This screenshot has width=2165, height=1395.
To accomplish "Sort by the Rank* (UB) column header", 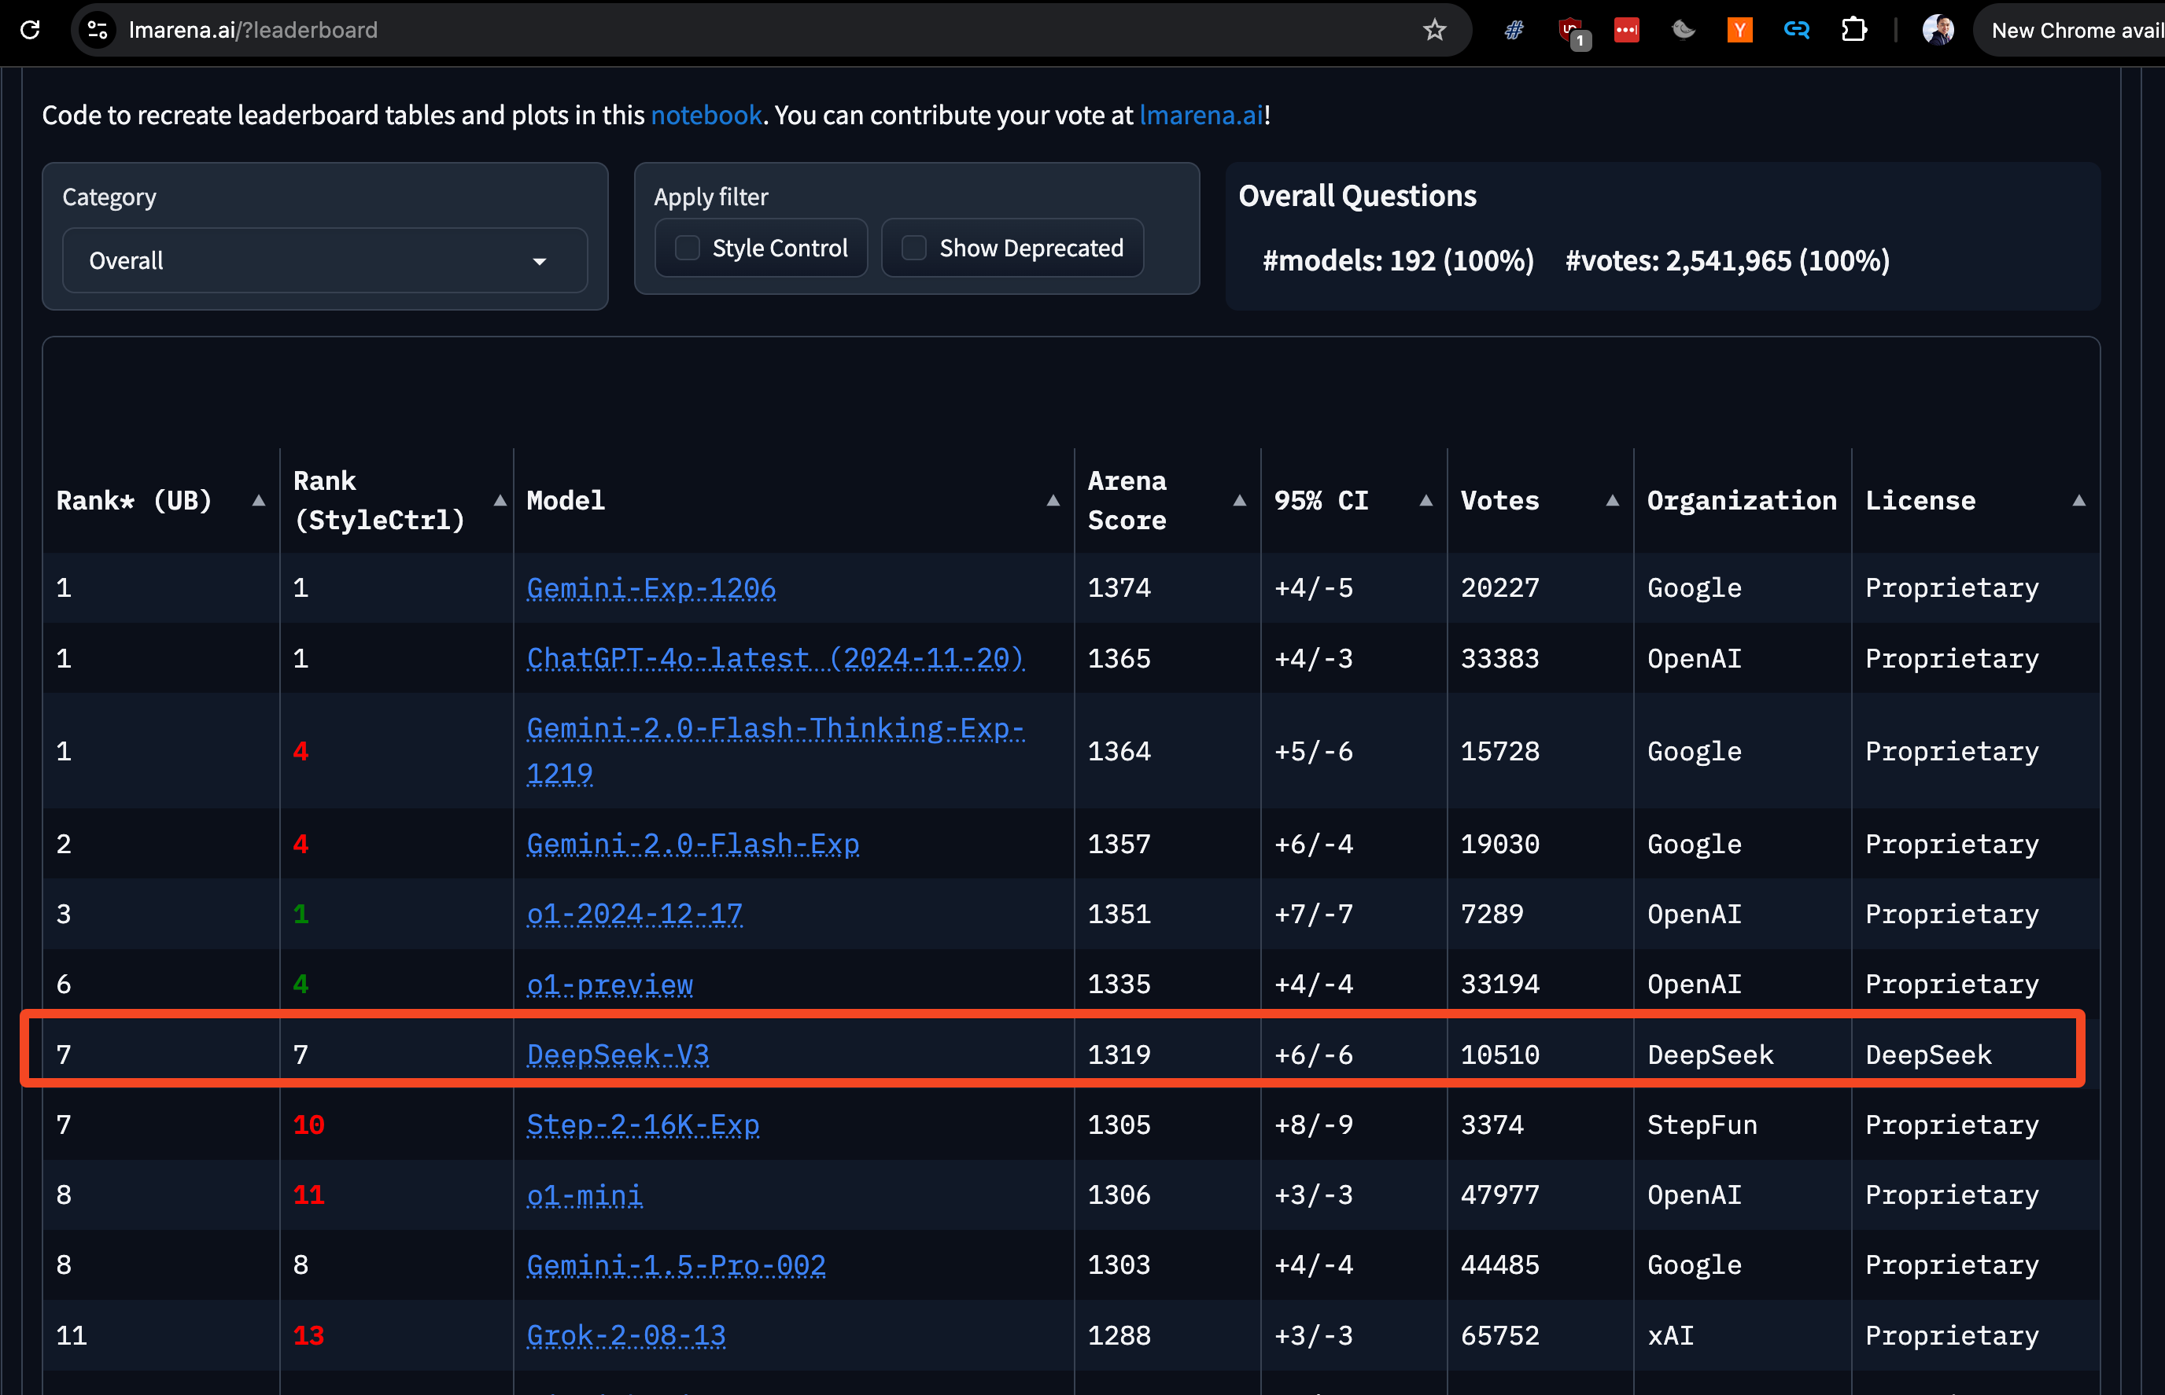I will [x=134, y=500].
